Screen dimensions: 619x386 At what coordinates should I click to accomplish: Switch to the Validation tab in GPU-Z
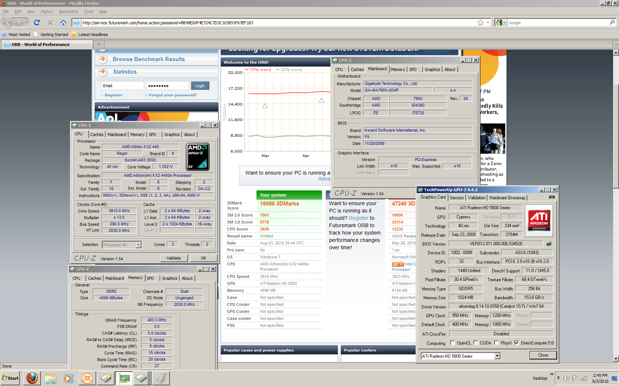[476, 198]
